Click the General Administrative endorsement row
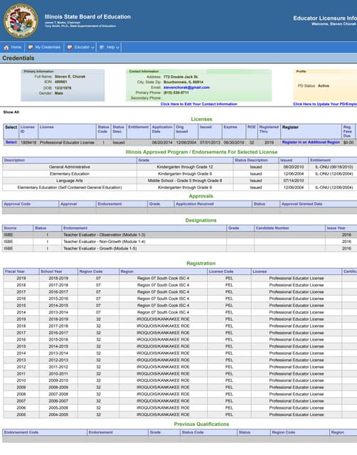This screenshot has width=357, height=455. coord(180,167)
